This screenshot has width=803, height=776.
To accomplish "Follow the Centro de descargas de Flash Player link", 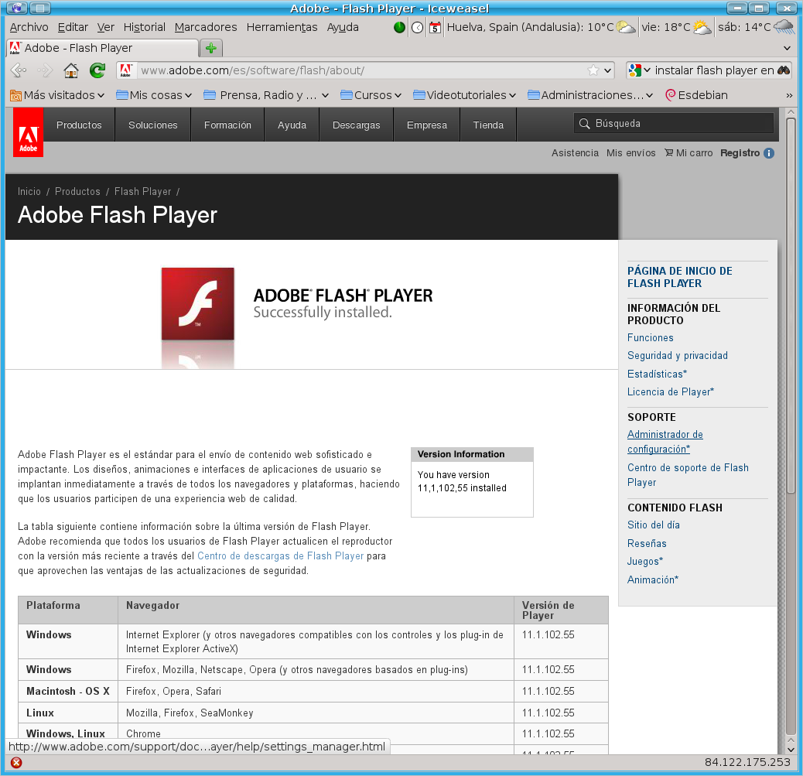I will (x=280, y=556).
